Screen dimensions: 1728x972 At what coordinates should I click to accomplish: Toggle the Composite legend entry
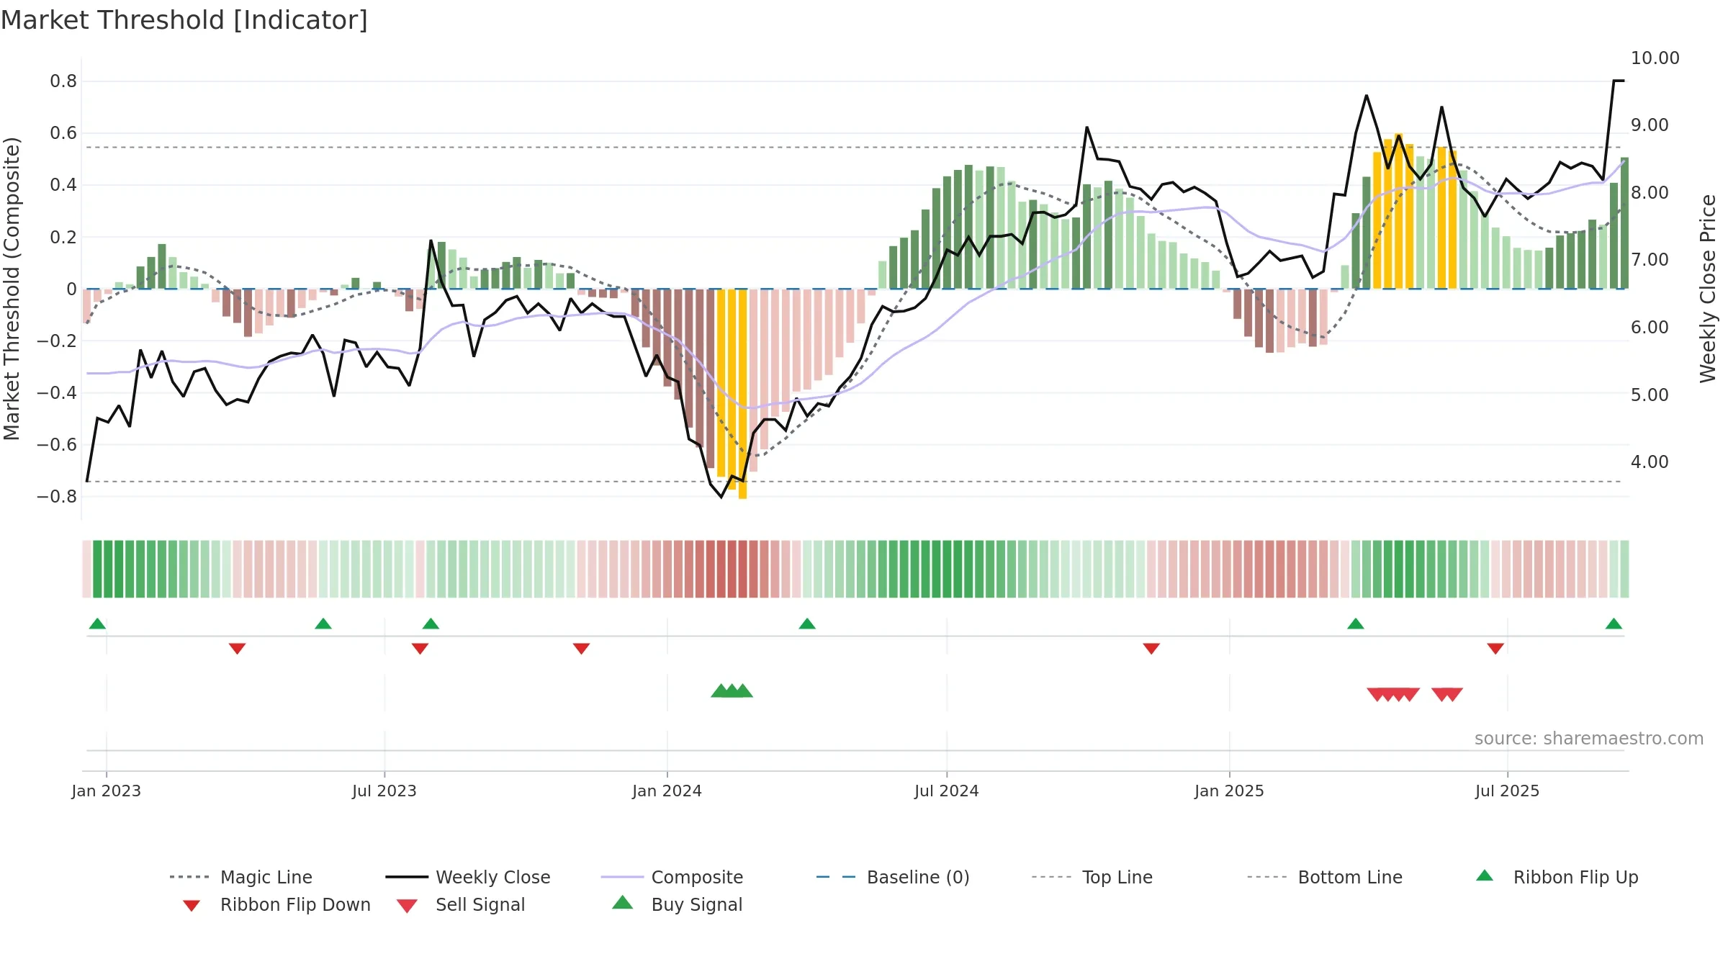(x=672, y=877)
